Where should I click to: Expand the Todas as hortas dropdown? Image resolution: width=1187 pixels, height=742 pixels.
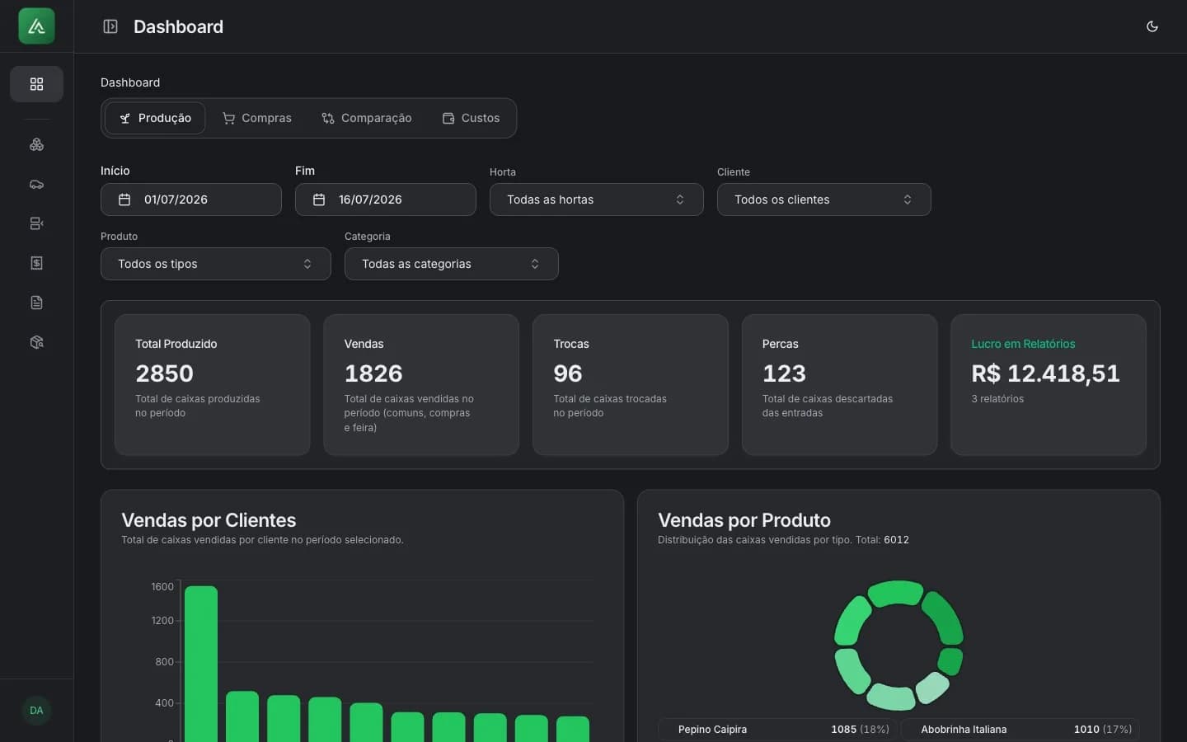597,200
